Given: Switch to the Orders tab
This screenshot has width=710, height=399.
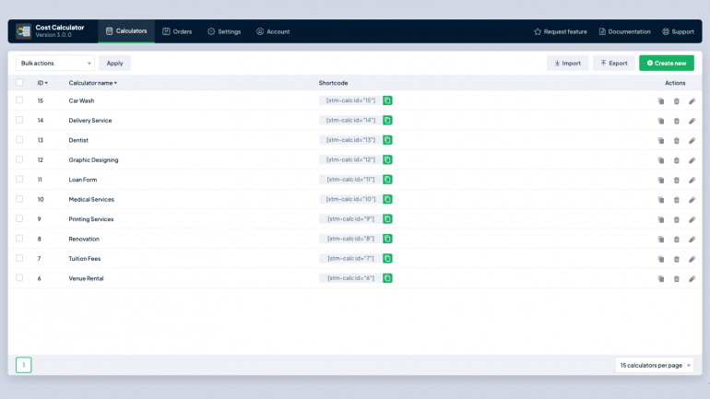Looking at the screenshot, I should point(177,31).
